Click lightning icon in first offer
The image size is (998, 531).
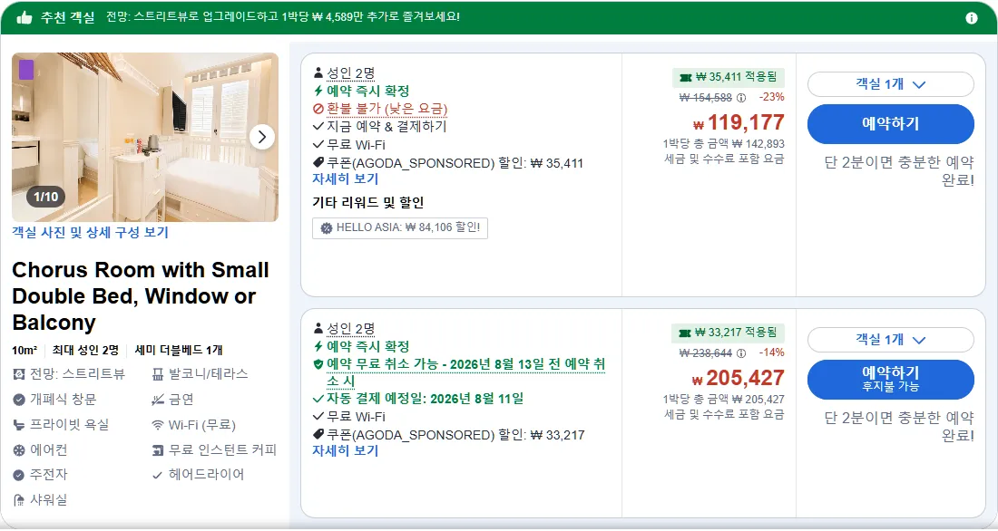tap(318, 91)
